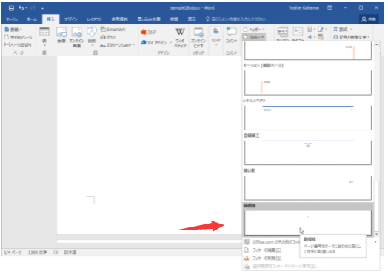Open the ファイル (File) tab

tap(11, 19)
